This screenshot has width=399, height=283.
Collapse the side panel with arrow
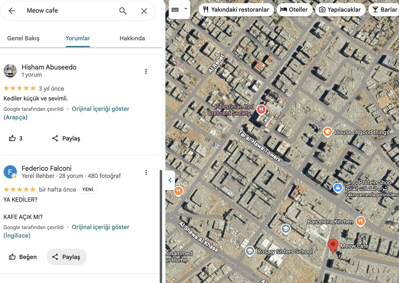[170, 180]
